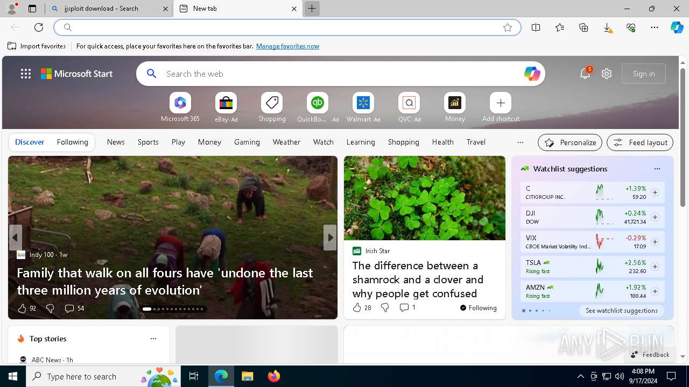The image size is (689, 387).
Task: Toggle Following on Irish Star article
Action: pos(478,308)
